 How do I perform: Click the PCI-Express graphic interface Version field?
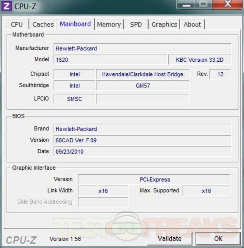tap(154, 180)
